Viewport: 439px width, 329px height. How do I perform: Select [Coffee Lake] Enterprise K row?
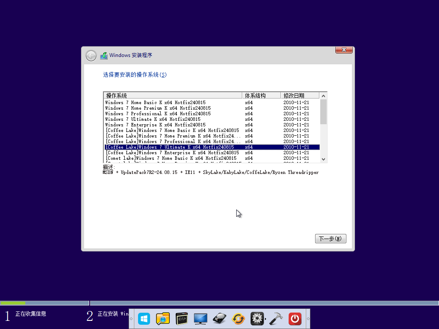click(x=212, y=153)
